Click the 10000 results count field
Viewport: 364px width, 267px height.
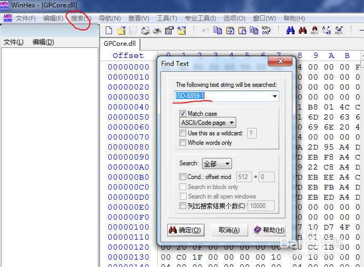(261, 206)
